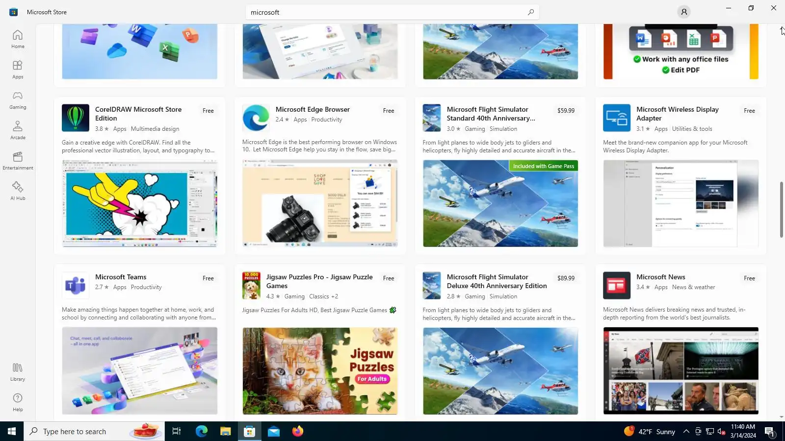The width and height of the screenshot is (785, 441).
Task: Open the Microsoft Wireless Display Adapter title
Action: [678, 114]
